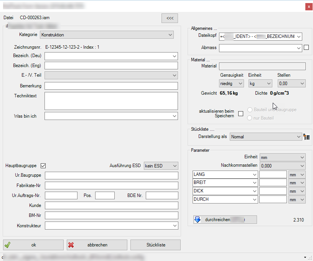Expand the Dateikopf combo box
This screenshot has height=261, width=313.
260,37
